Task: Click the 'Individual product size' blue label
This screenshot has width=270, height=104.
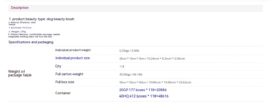Action: coord(72,58)
